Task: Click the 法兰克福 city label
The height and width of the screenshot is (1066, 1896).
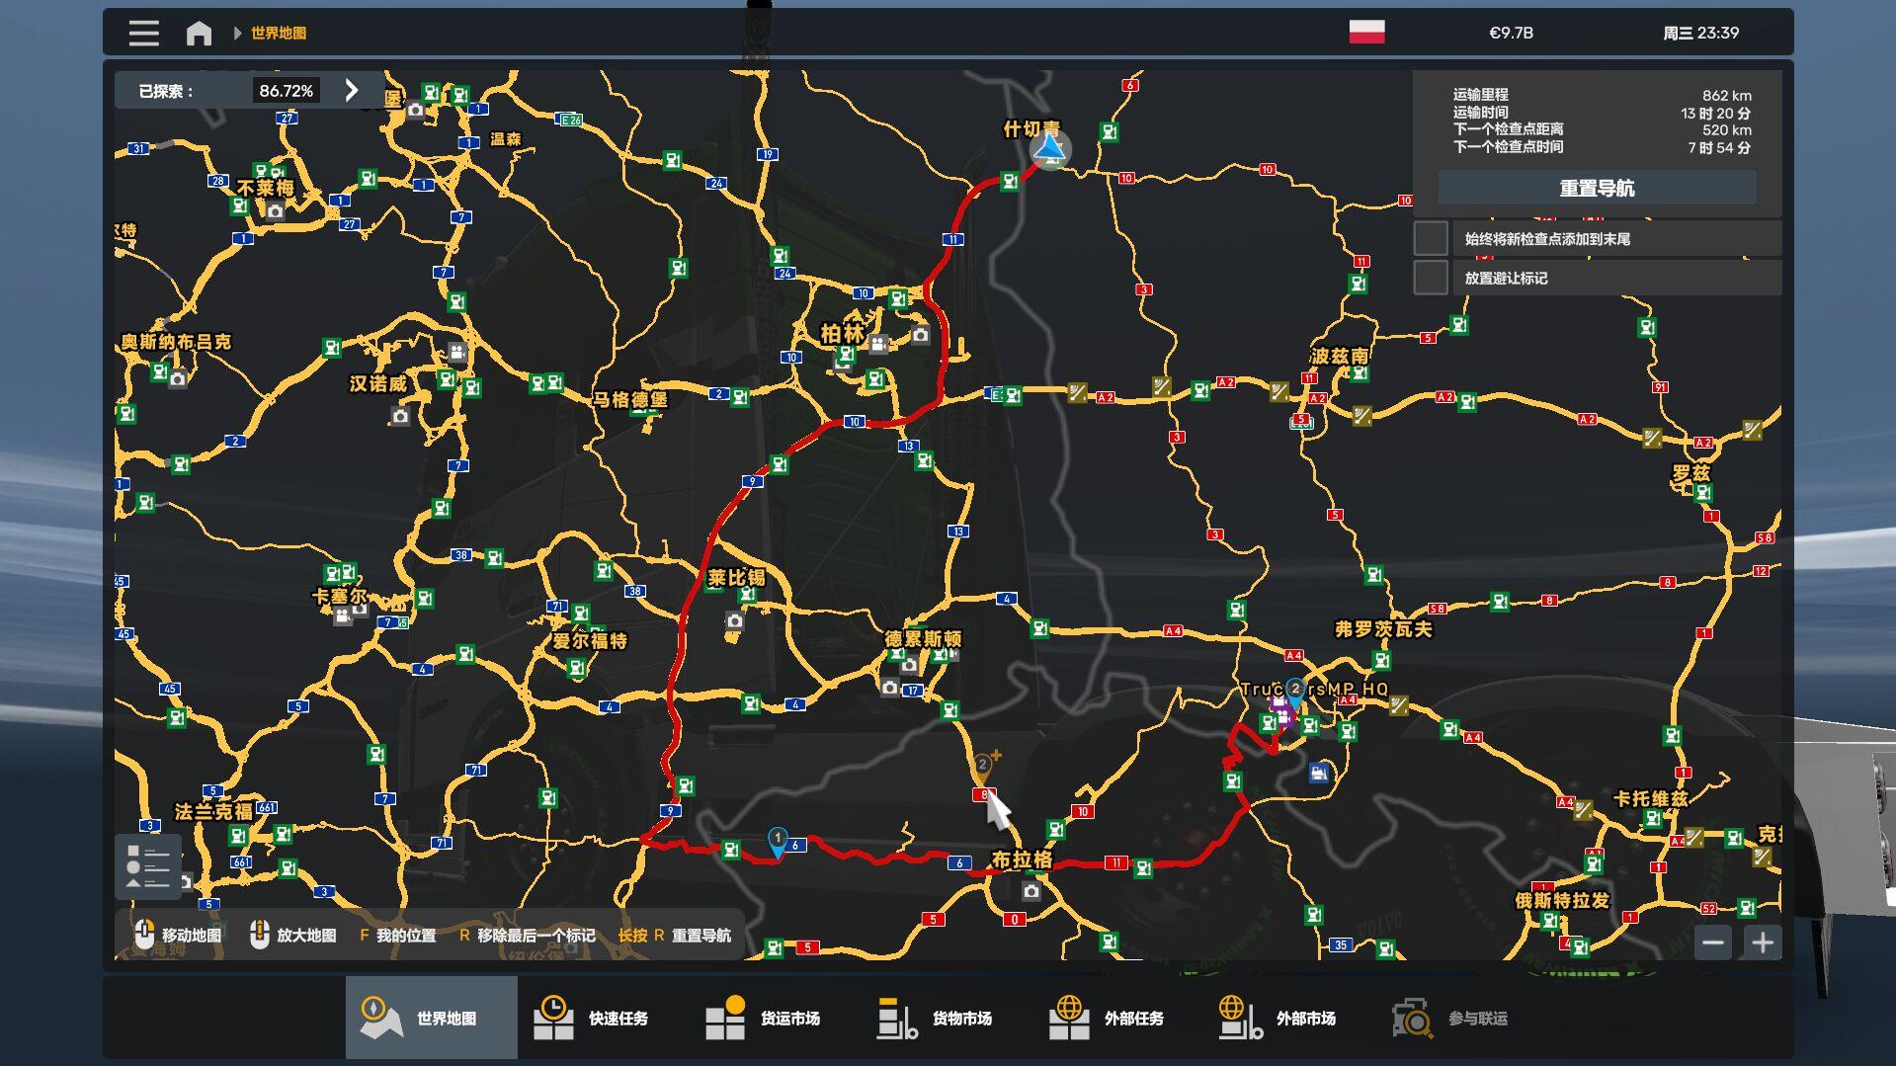Action: click(213, 811)
